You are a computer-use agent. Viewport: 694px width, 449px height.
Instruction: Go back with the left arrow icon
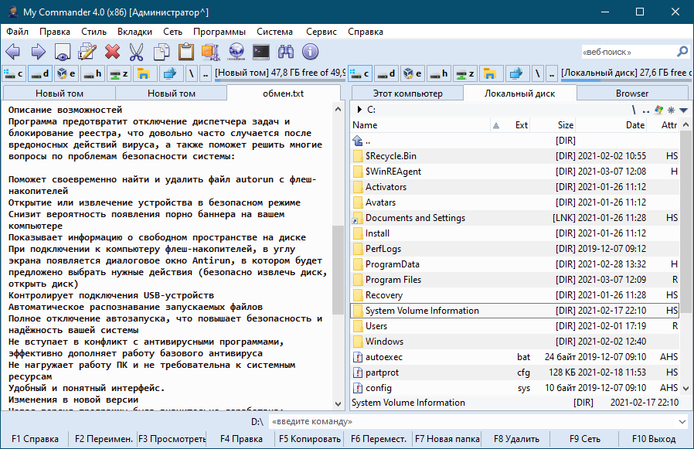coord(13,52)
